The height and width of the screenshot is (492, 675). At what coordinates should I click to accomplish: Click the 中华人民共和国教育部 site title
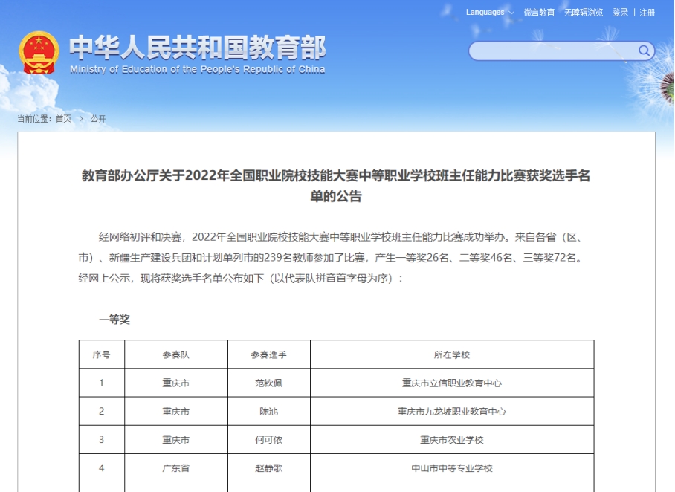click(198, 48)
